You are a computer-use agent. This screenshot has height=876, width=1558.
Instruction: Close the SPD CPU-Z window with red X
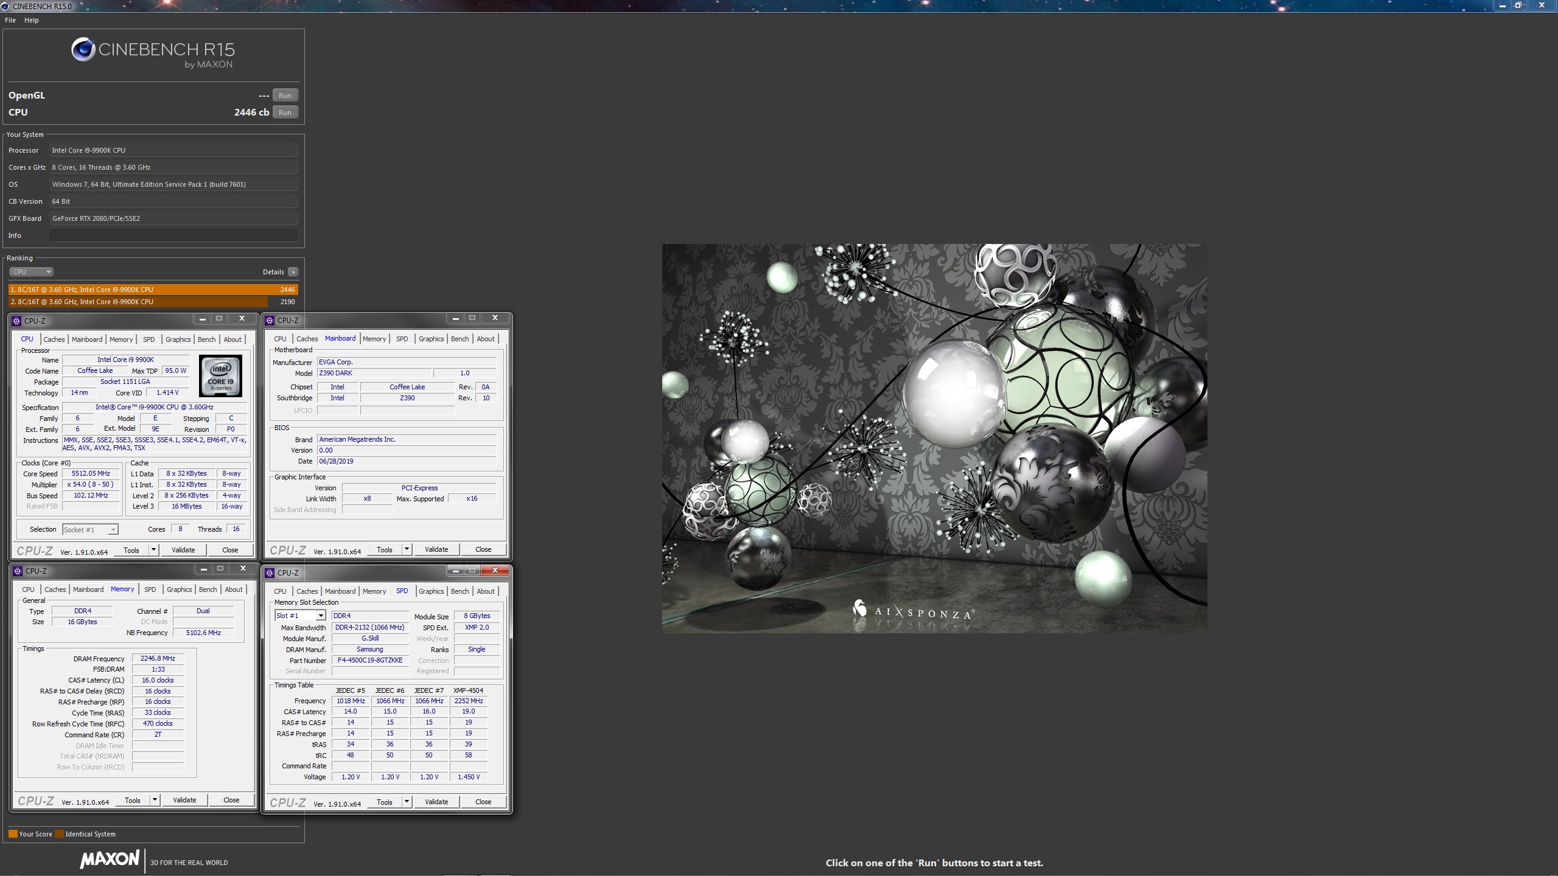[495, 570]
